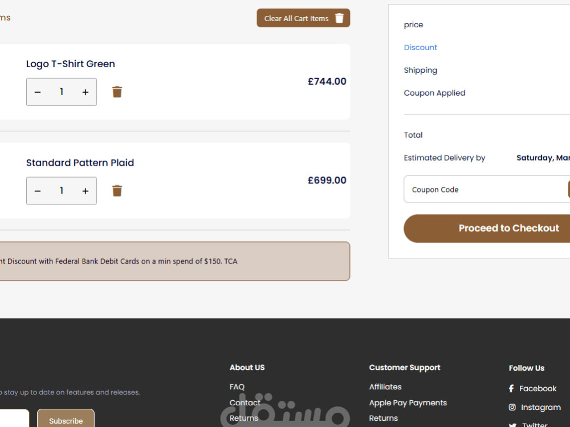Open the FAQ footer link
Screen dimensions: 570x427
tap(237, 387)
